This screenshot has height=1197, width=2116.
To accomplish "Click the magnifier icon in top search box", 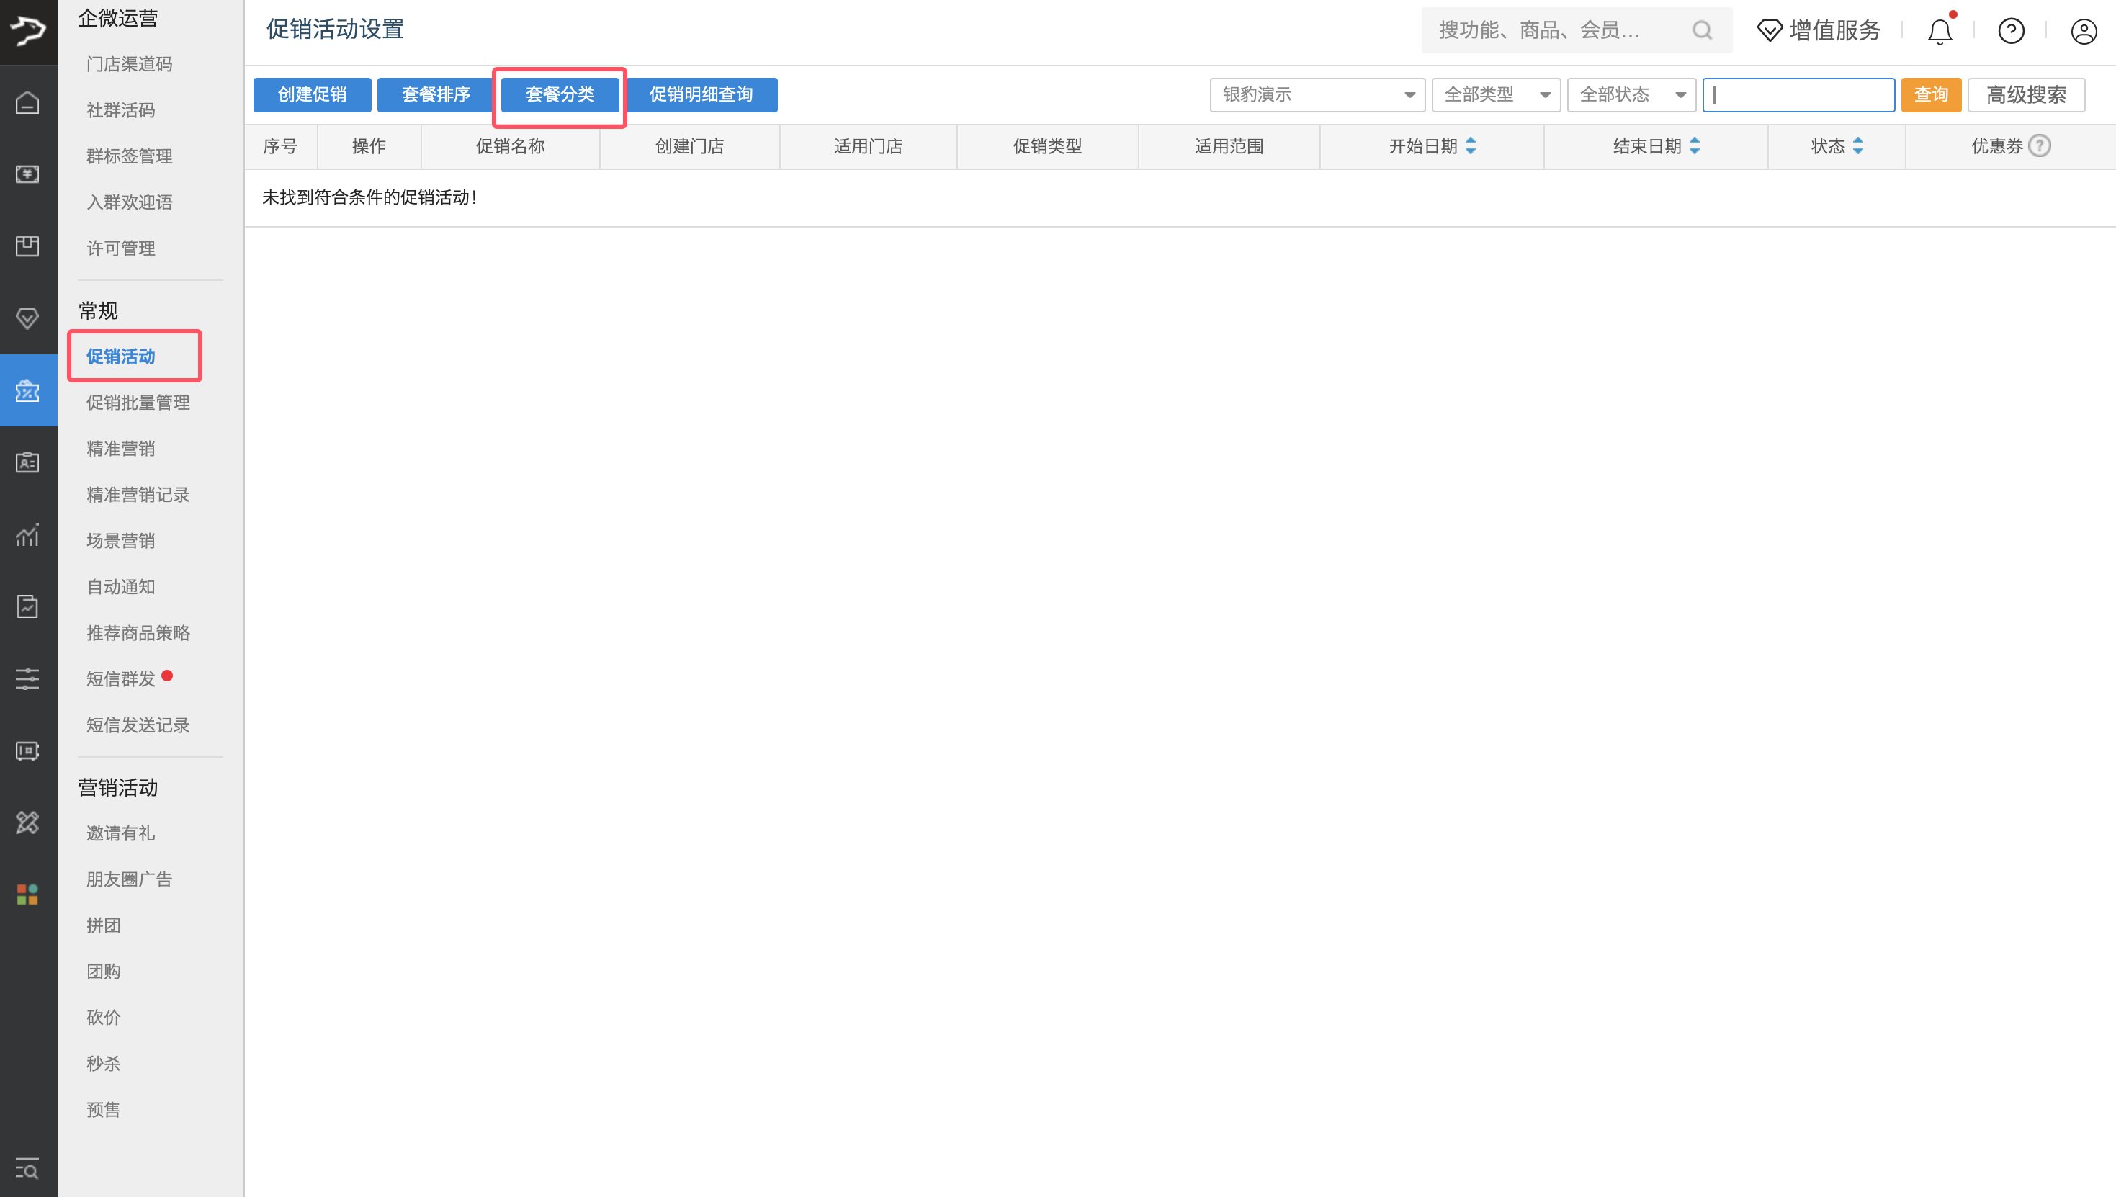I will 1702,30.
